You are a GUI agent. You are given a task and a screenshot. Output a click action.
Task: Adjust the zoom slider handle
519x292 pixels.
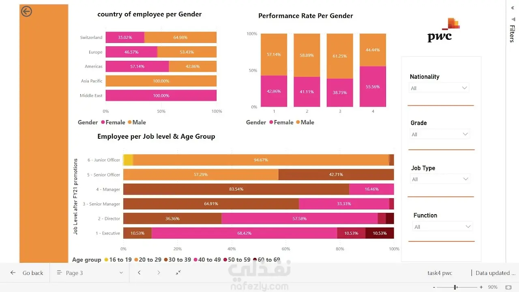(x=456, y=287)
